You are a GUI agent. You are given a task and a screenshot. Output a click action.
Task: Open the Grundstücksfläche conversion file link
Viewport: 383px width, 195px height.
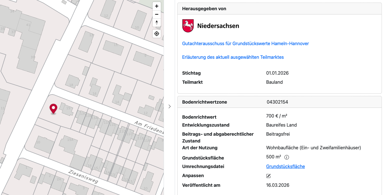tap(286, 166)
